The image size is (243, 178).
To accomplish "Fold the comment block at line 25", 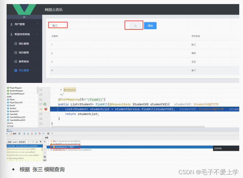I will 50,94.
